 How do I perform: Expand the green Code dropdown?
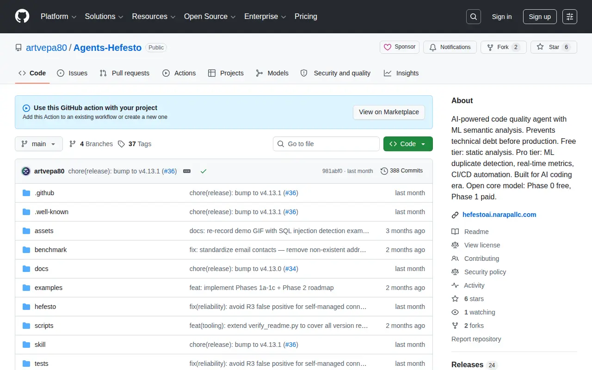coord(408,144)
